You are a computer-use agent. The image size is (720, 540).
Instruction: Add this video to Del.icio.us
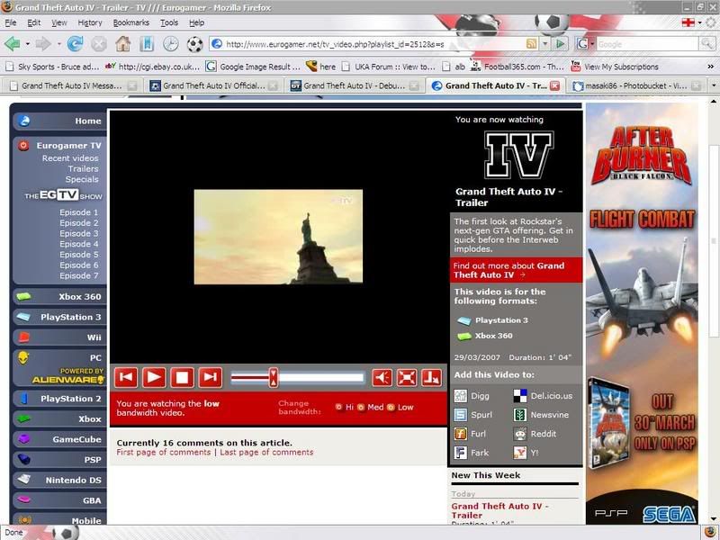point(543,396)
